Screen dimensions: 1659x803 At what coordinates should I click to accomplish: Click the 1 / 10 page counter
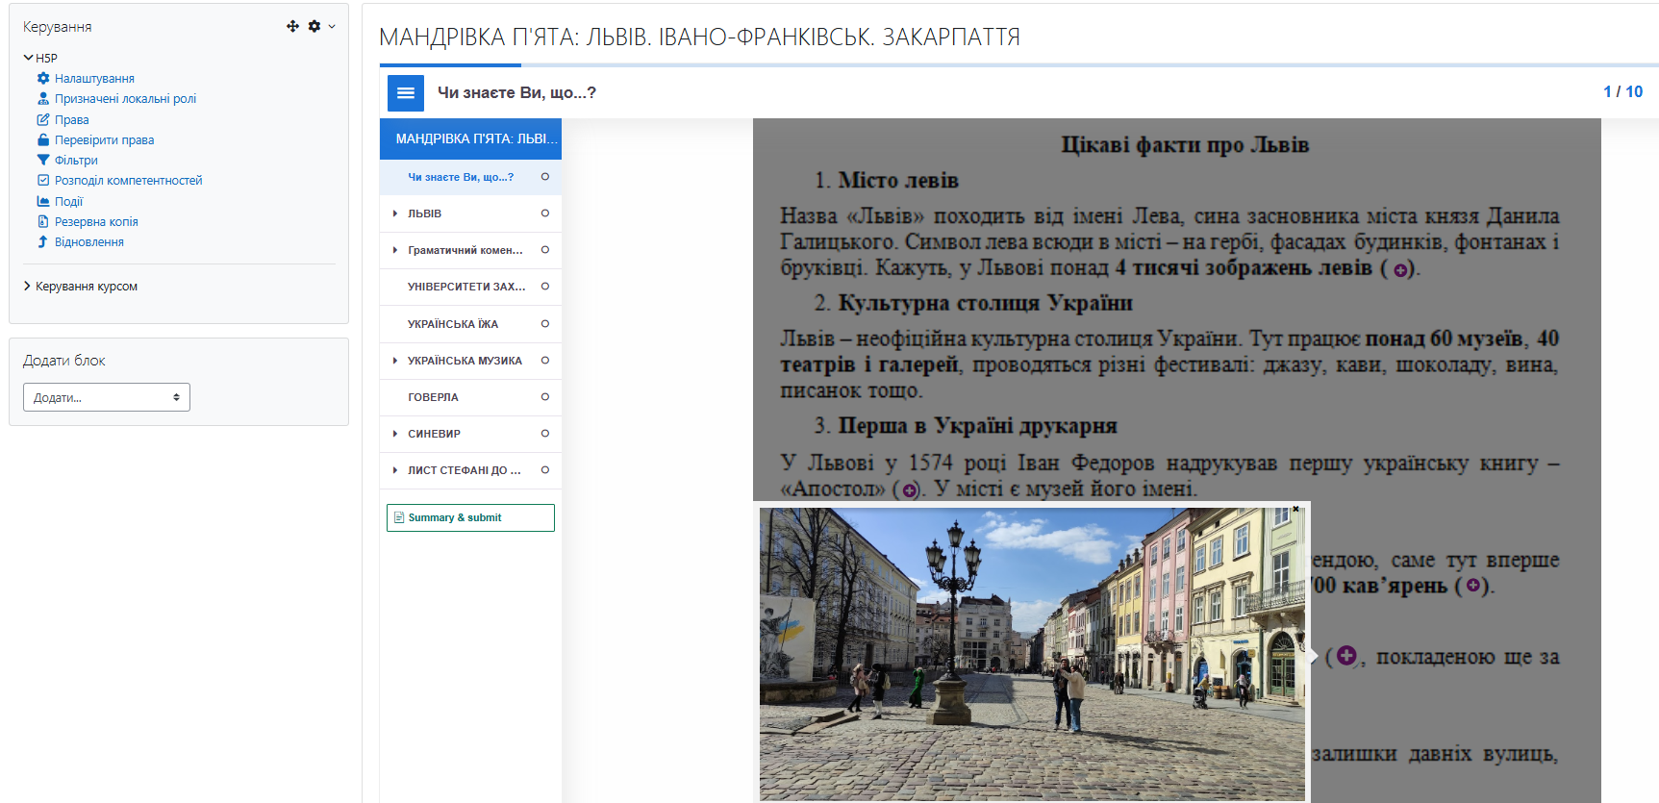[1622, 91]
